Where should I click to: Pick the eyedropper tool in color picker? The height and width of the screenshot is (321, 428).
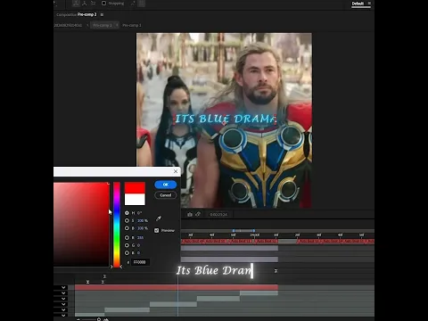click(x=159, y=218)
